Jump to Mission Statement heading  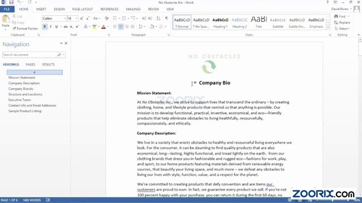click(x=21, y=78)
